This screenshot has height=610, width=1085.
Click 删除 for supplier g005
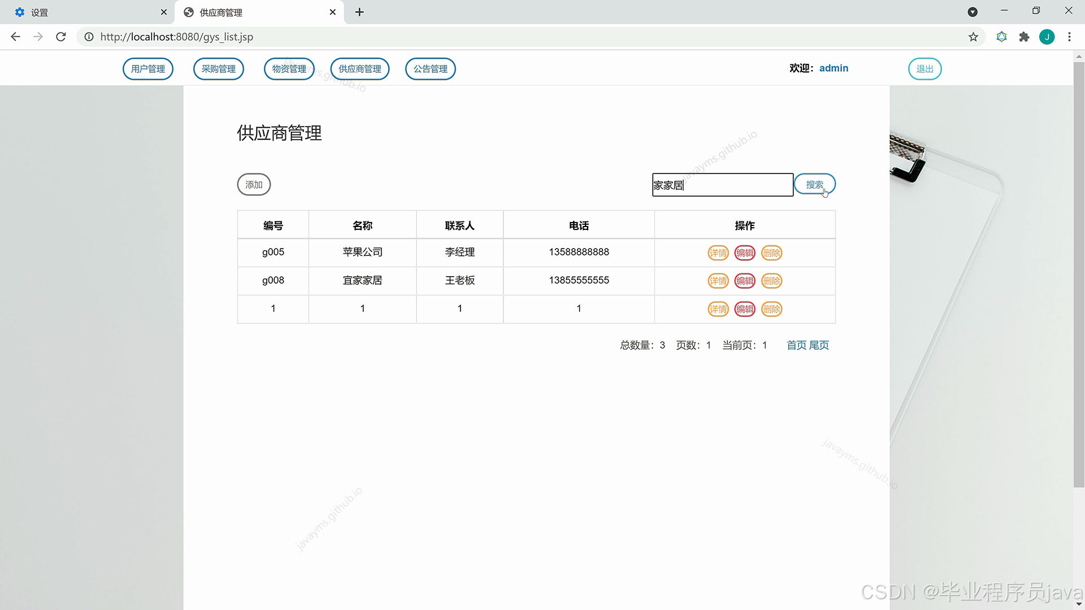pos(772,253)
